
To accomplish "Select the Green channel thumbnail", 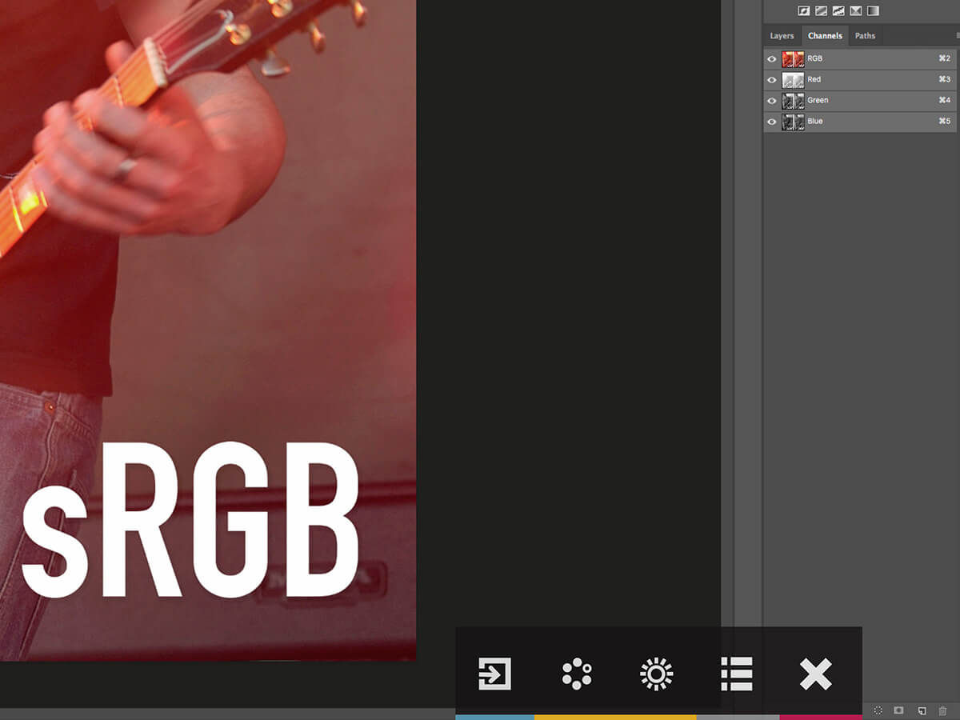I will click(x=794, y=101).
